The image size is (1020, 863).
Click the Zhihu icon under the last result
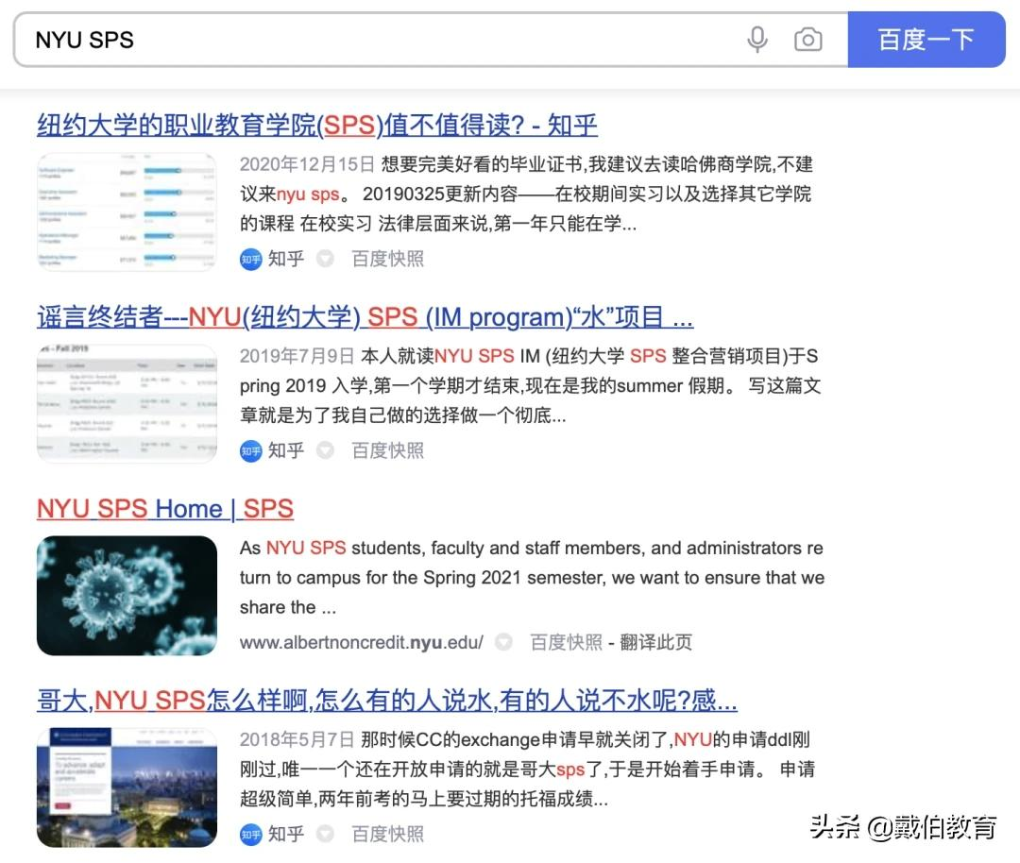point(250,834)
